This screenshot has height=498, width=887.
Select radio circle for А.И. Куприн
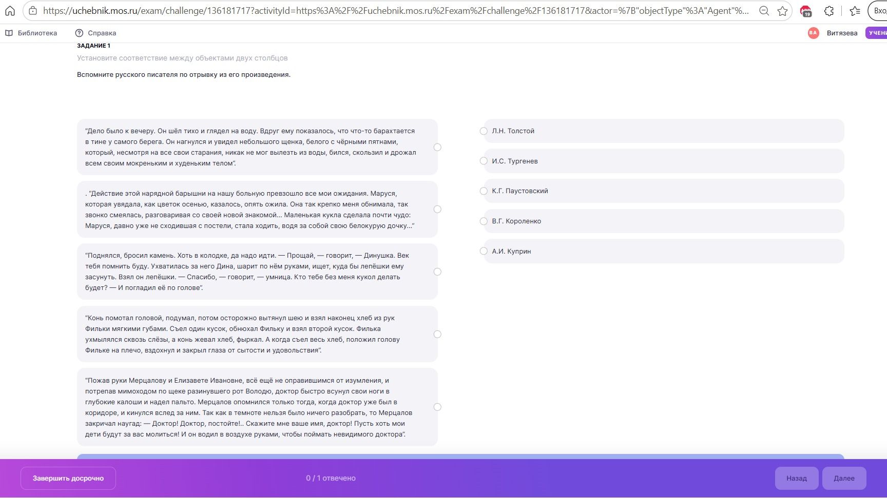484,251
